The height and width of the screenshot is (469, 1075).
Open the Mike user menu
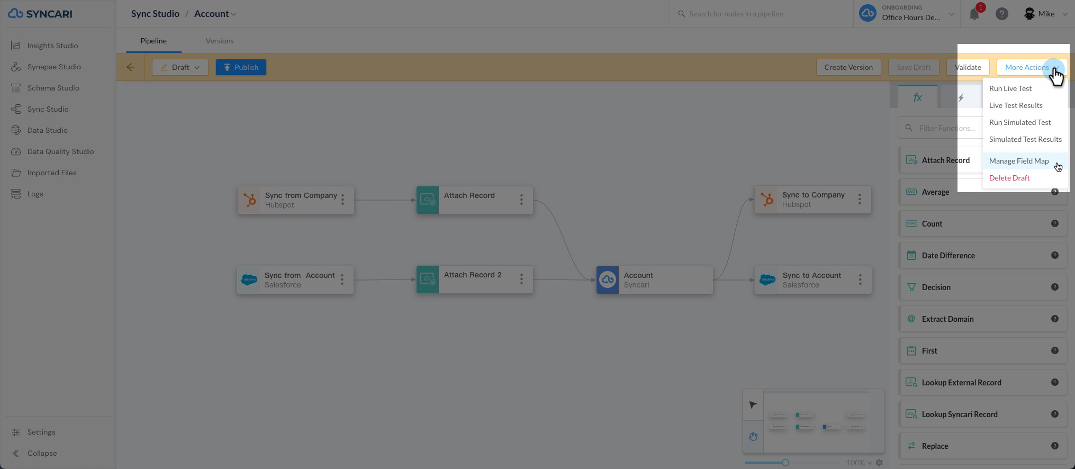[1046, 14]
